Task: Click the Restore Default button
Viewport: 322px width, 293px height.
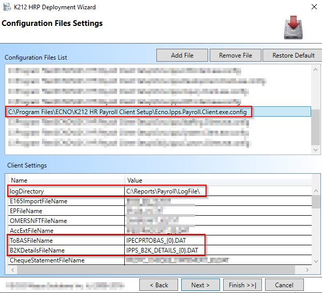Action: pos(293,55)
